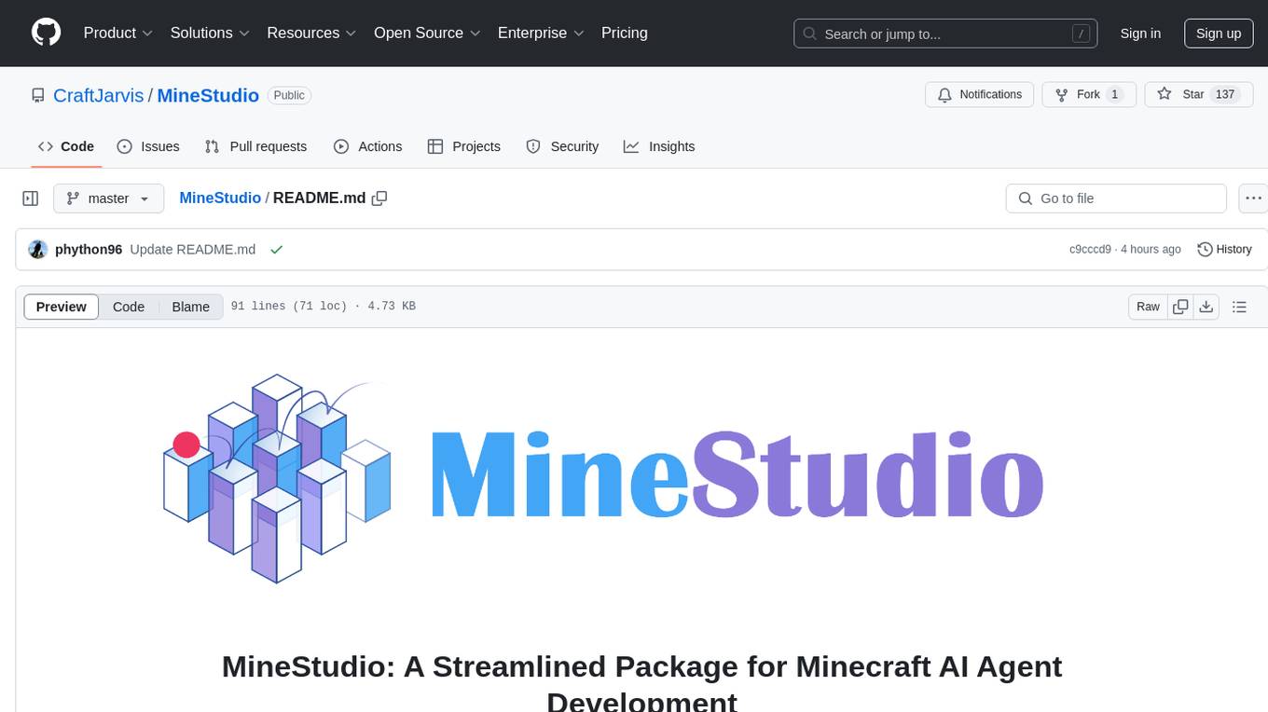1268x712 pixels.
Task: Star the MineStudio repository
Action: pos(1198,94)
